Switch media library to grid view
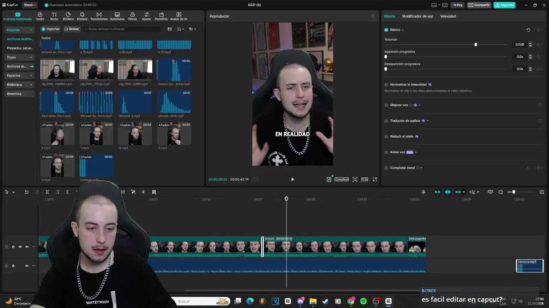 (170, 29)
